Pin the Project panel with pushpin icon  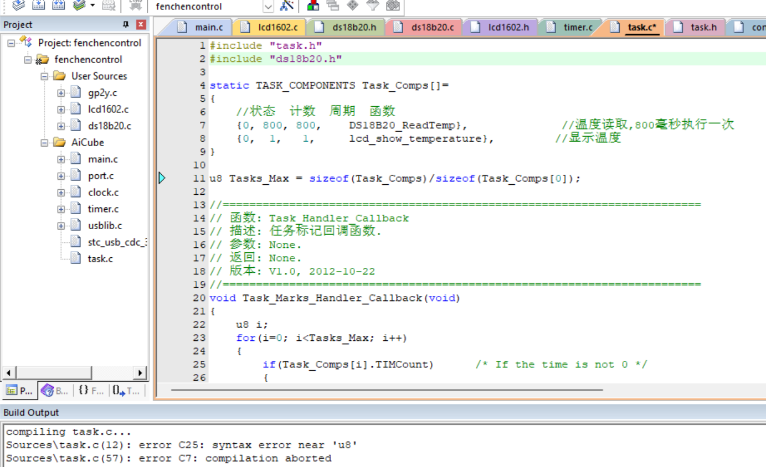click(126, 25)
